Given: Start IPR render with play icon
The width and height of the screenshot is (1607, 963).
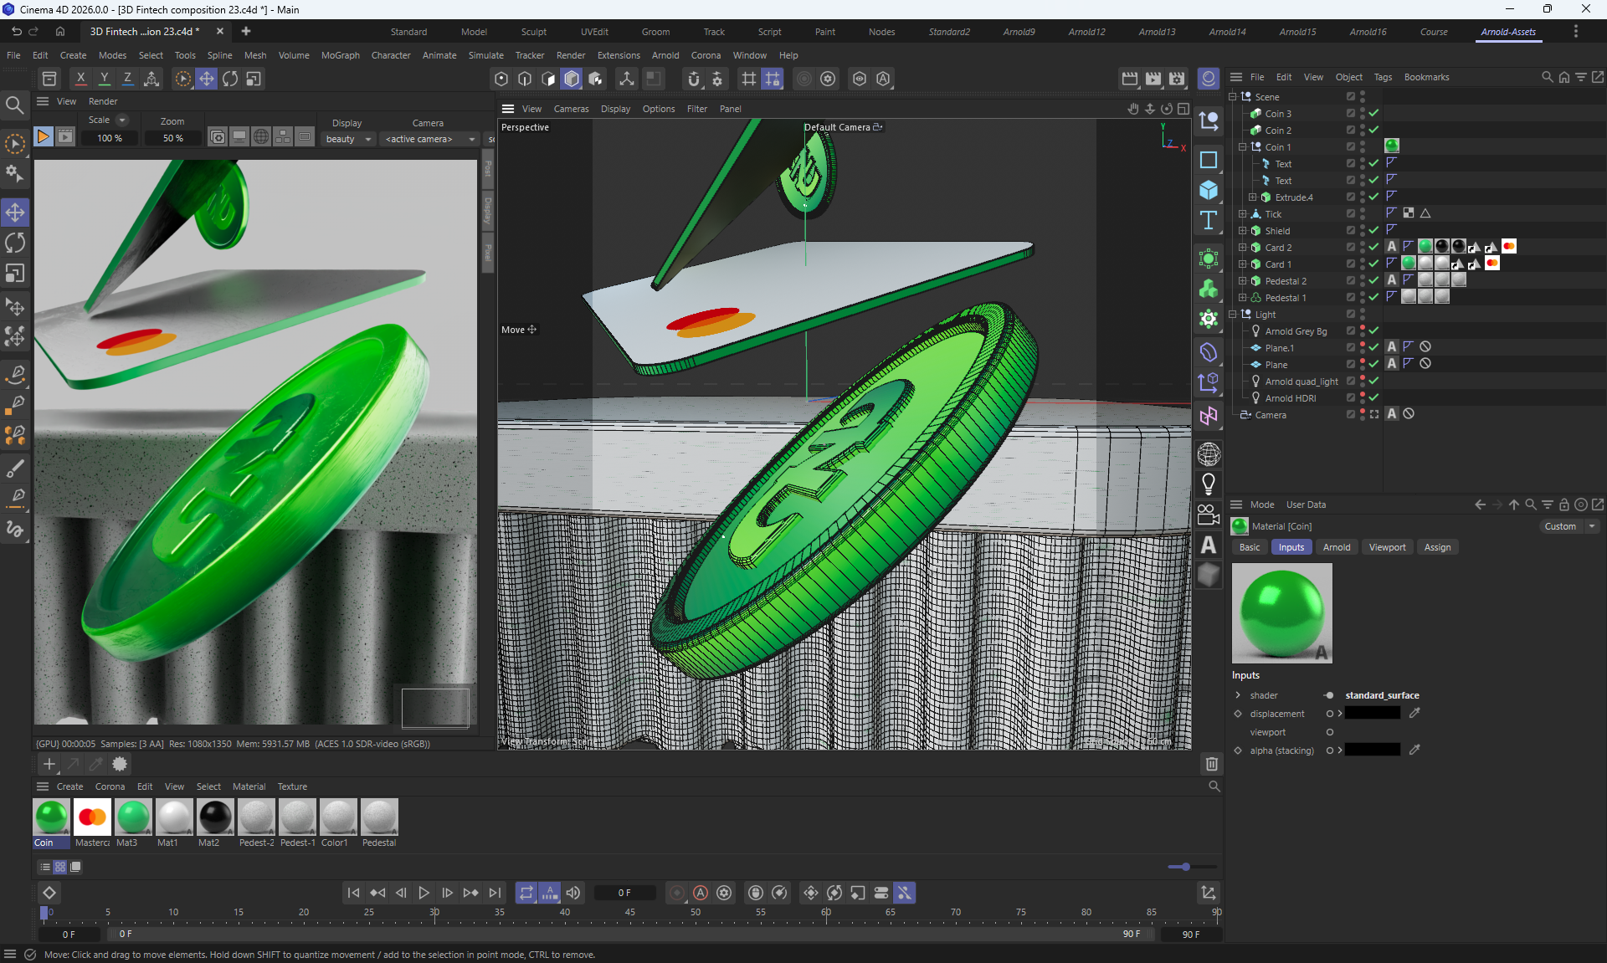Looking at the screenshot, I should click(43, 137).
